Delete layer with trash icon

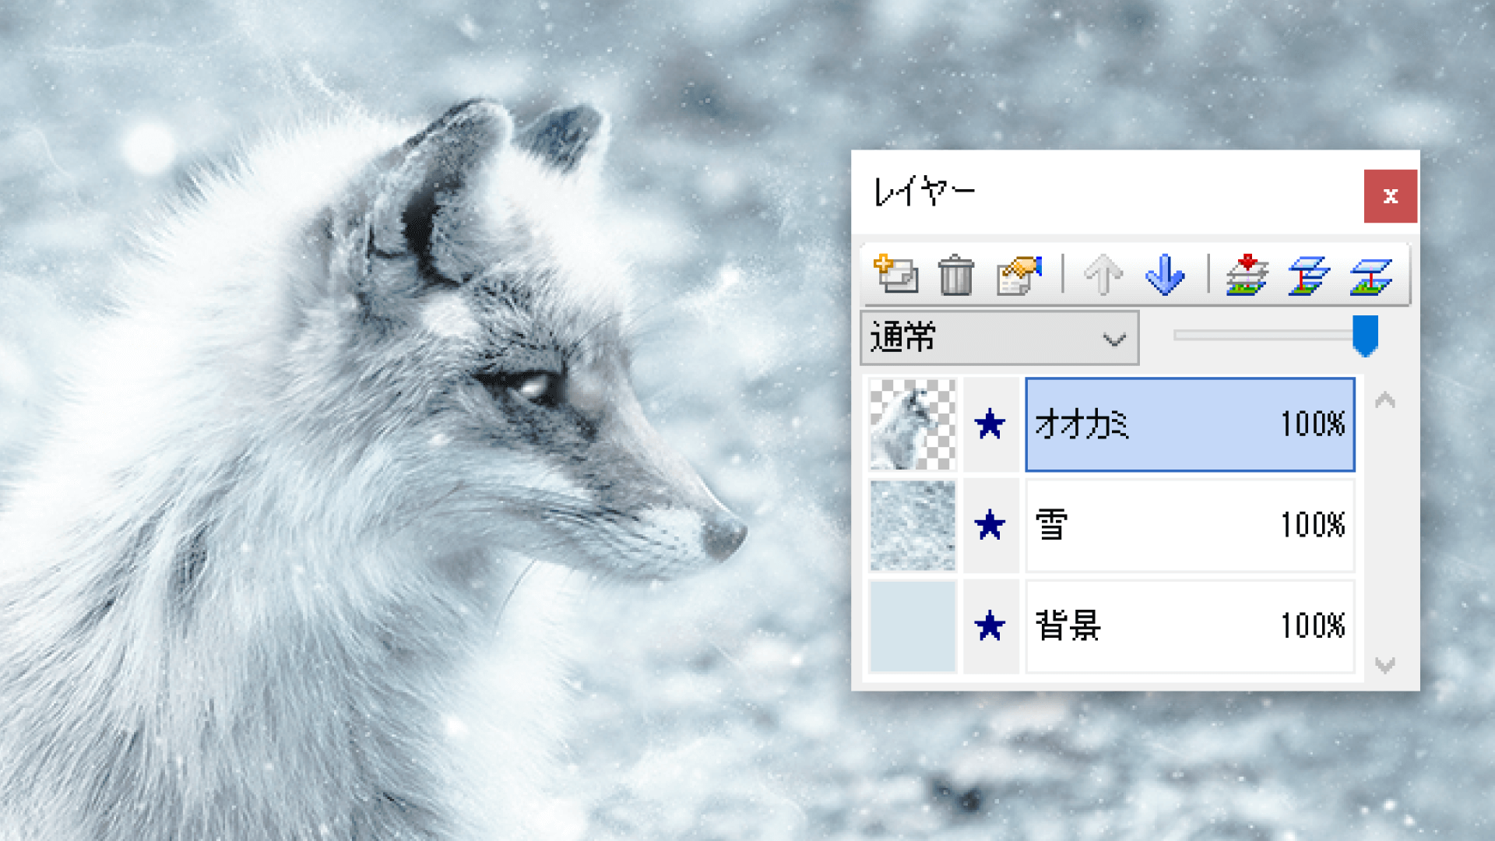[955, 275]
